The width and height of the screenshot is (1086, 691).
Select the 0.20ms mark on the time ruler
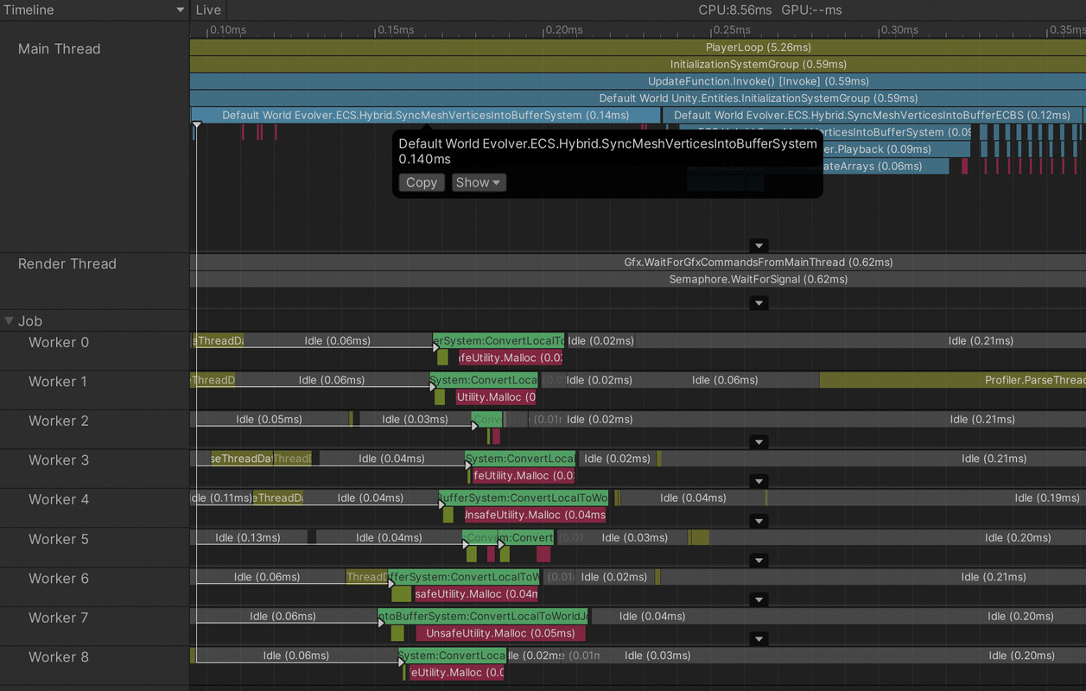pyautogui.click(x=563, y=29)
